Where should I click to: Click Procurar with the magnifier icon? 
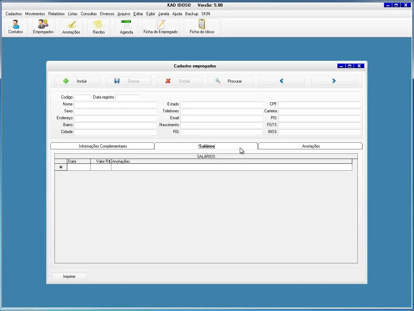click(x=230, y=81)
